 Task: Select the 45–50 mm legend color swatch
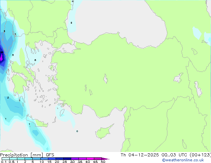coord(98,159)
